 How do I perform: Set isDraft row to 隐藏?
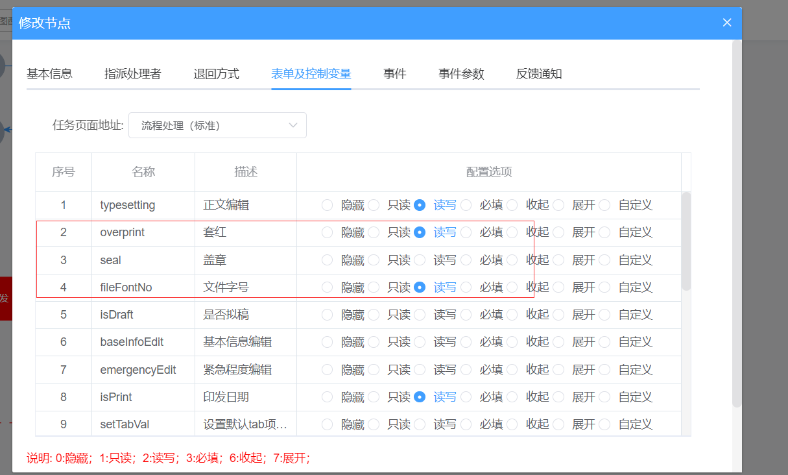click(328, 315)
